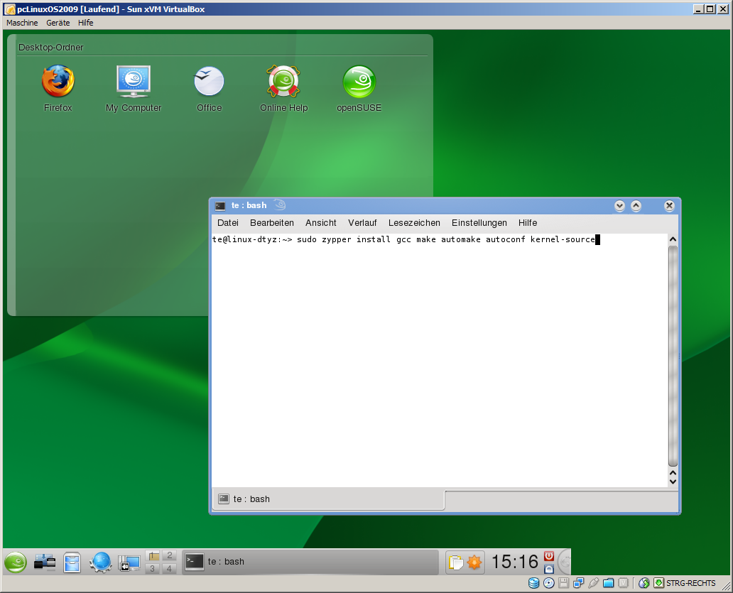Launch the Konqueror globe icon in the panel
Screen dimensions: 733x593
tap(101, 562)
